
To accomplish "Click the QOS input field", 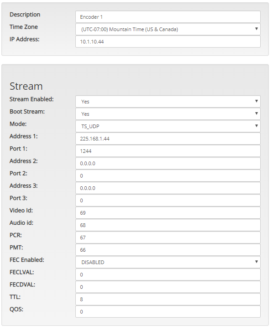I will click(168, 312).
